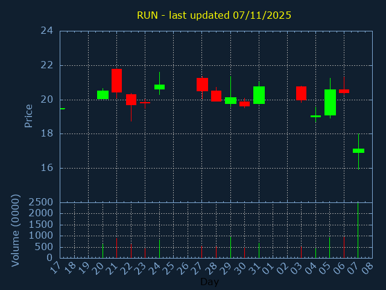The width and height of the screenshot is (386, 290).
Task: Select the green candlestick on day 20
Action: pos(103,95)
